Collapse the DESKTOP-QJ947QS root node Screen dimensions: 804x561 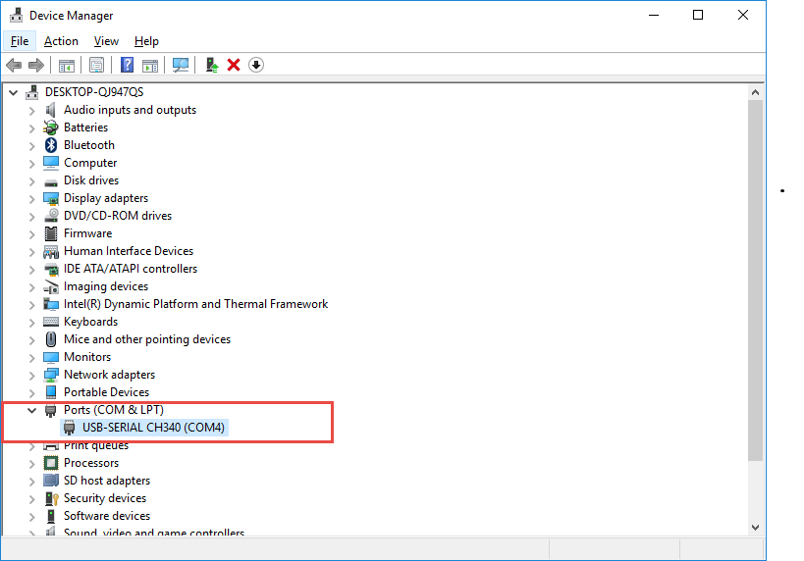point(14,92)
